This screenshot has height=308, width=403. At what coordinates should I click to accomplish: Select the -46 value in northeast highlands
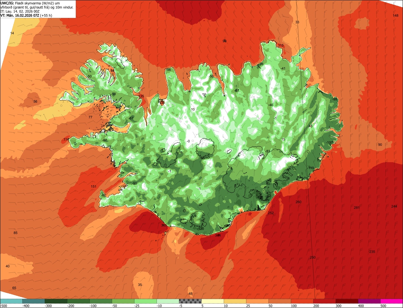click(270, 105)
